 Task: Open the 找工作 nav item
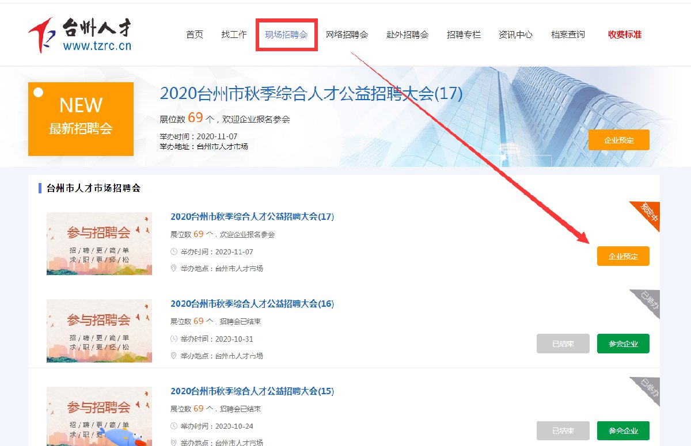click(234, 35)
